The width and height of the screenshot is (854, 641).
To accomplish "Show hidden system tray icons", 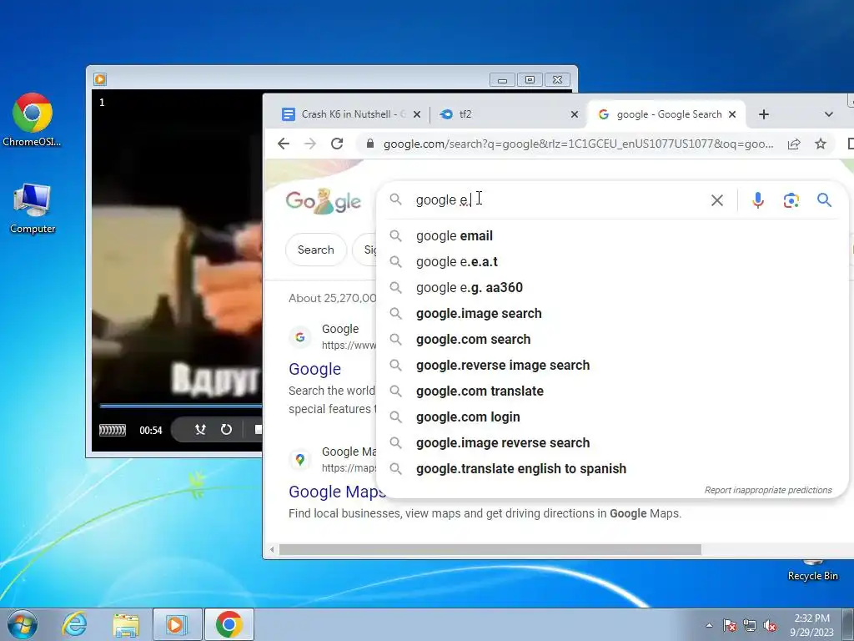I will [709, 625].
